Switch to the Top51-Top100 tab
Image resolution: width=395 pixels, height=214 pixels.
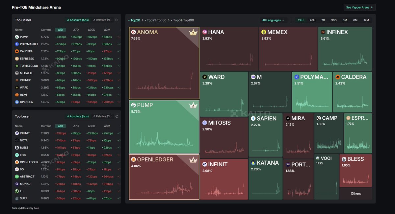tap(183, 20)
